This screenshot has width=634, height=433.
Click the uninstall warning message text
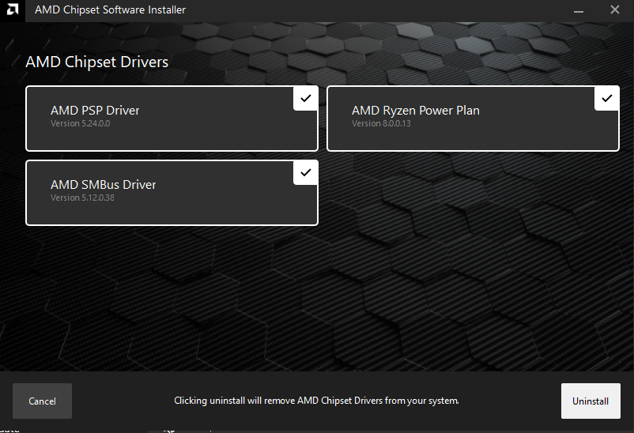click(x=316, y=401)
